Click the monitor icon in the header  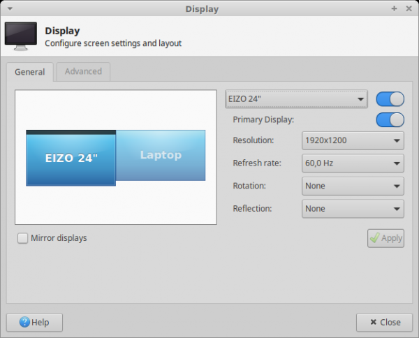(20, 36)
